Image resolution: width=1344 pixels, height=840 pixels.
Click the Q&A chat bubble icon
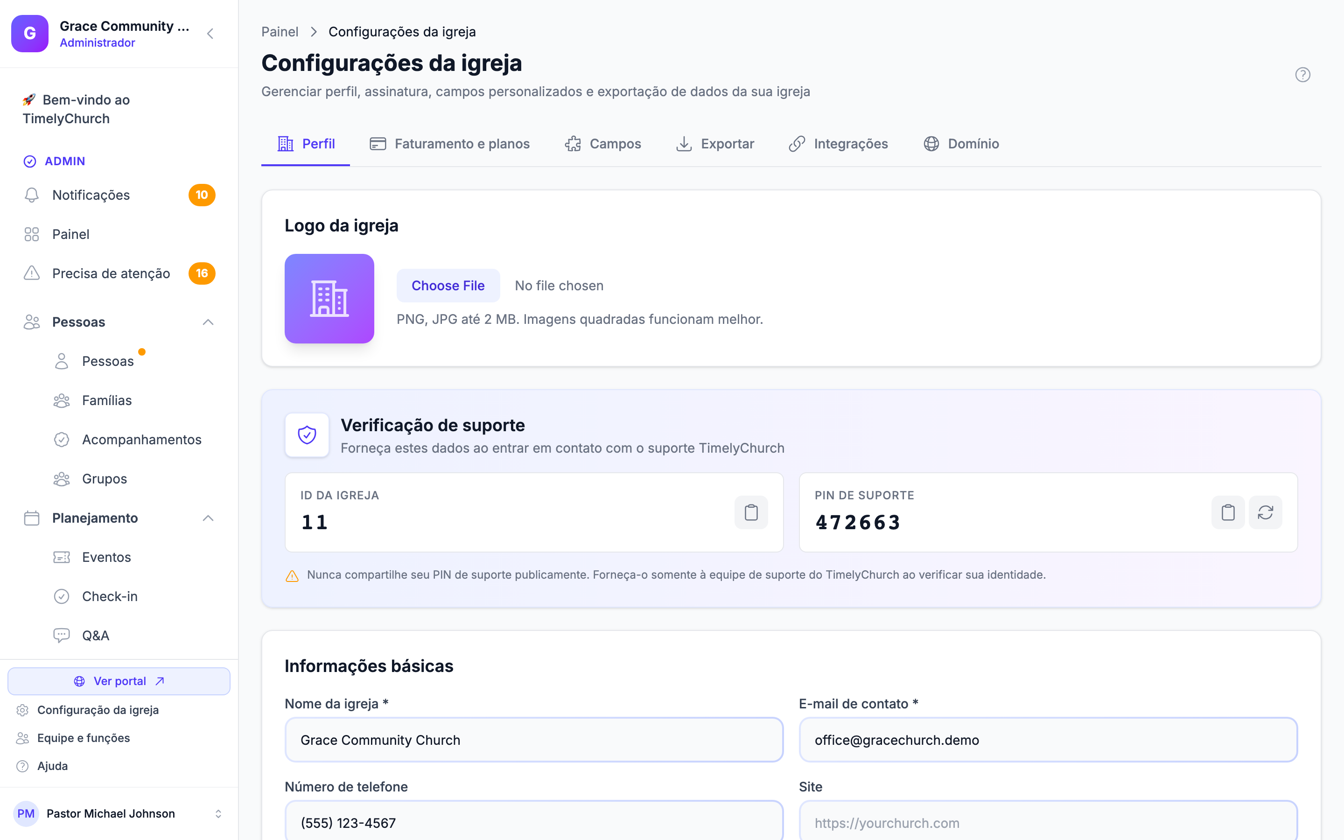[x=62, y=636]
